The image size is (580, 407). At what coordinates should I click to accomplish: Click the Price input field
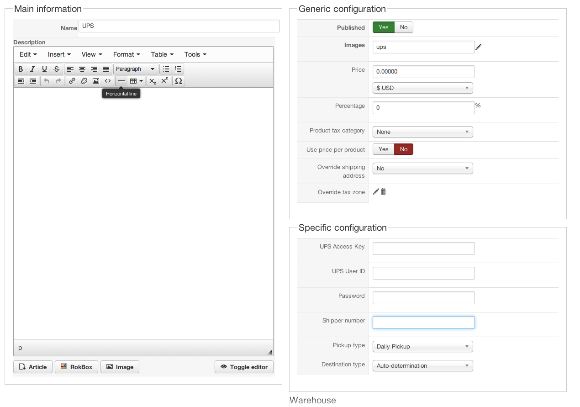coord(424,72)
